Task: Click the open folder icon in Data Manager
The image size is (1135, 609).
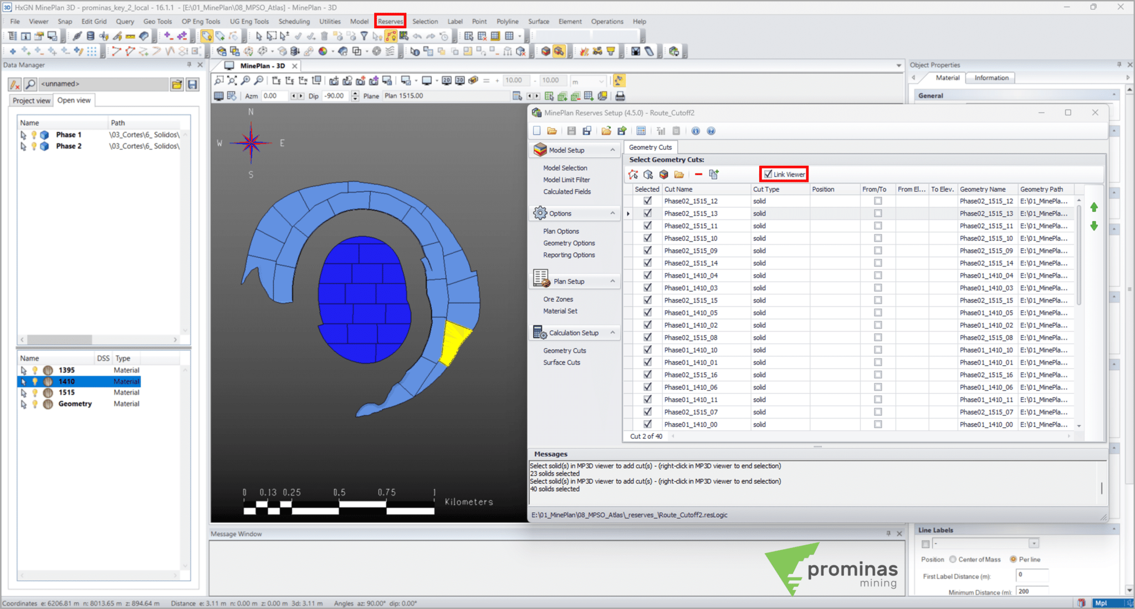Action: click(x=177, y=84)
